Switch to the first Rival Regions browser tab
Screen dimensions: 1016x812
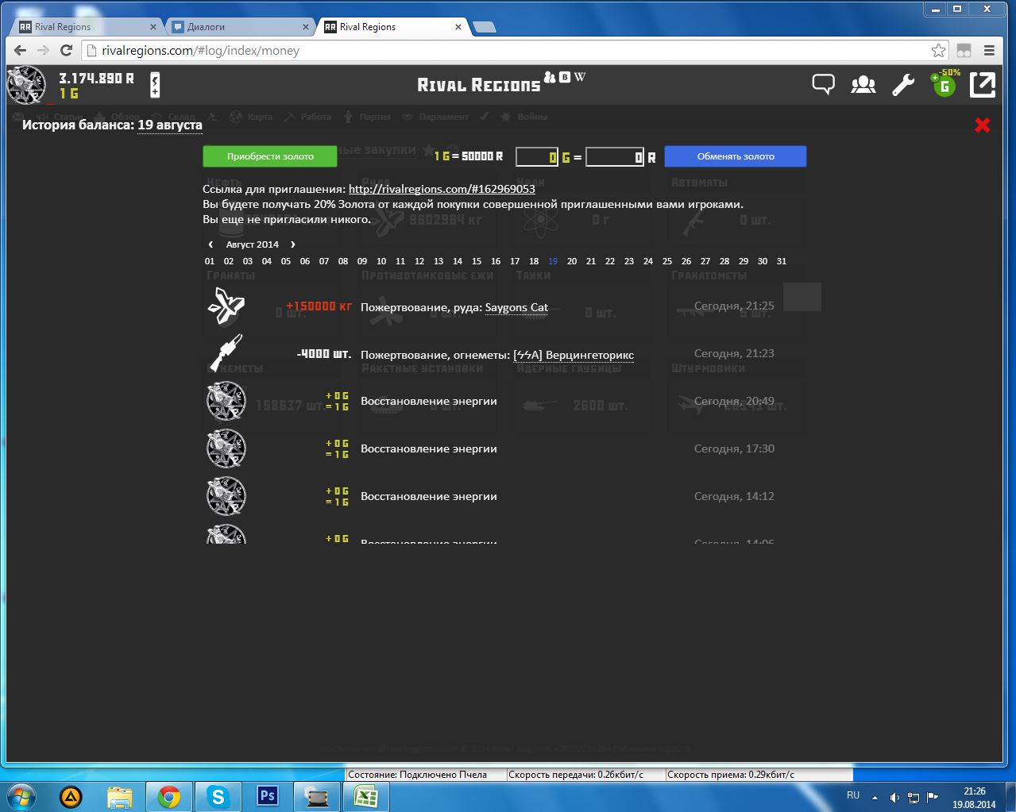(87, 26)
